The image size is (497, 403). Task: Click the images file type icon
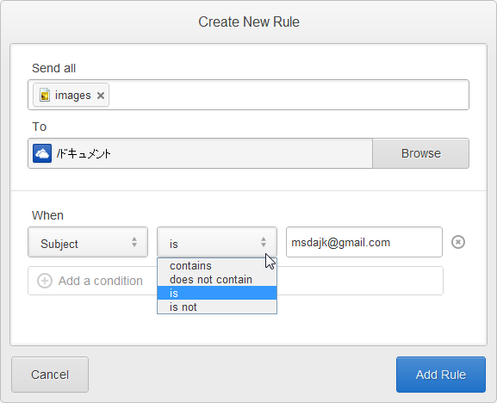45,95
